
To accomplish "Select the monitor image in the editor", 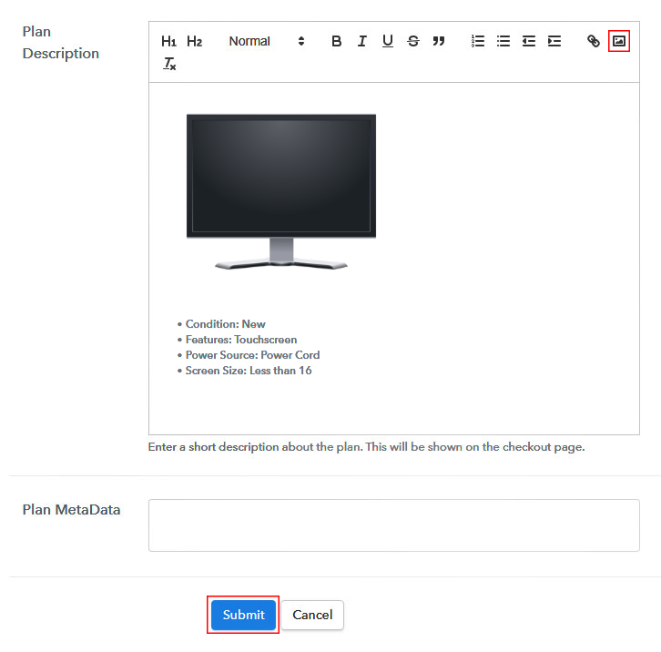I will point(281,191).
